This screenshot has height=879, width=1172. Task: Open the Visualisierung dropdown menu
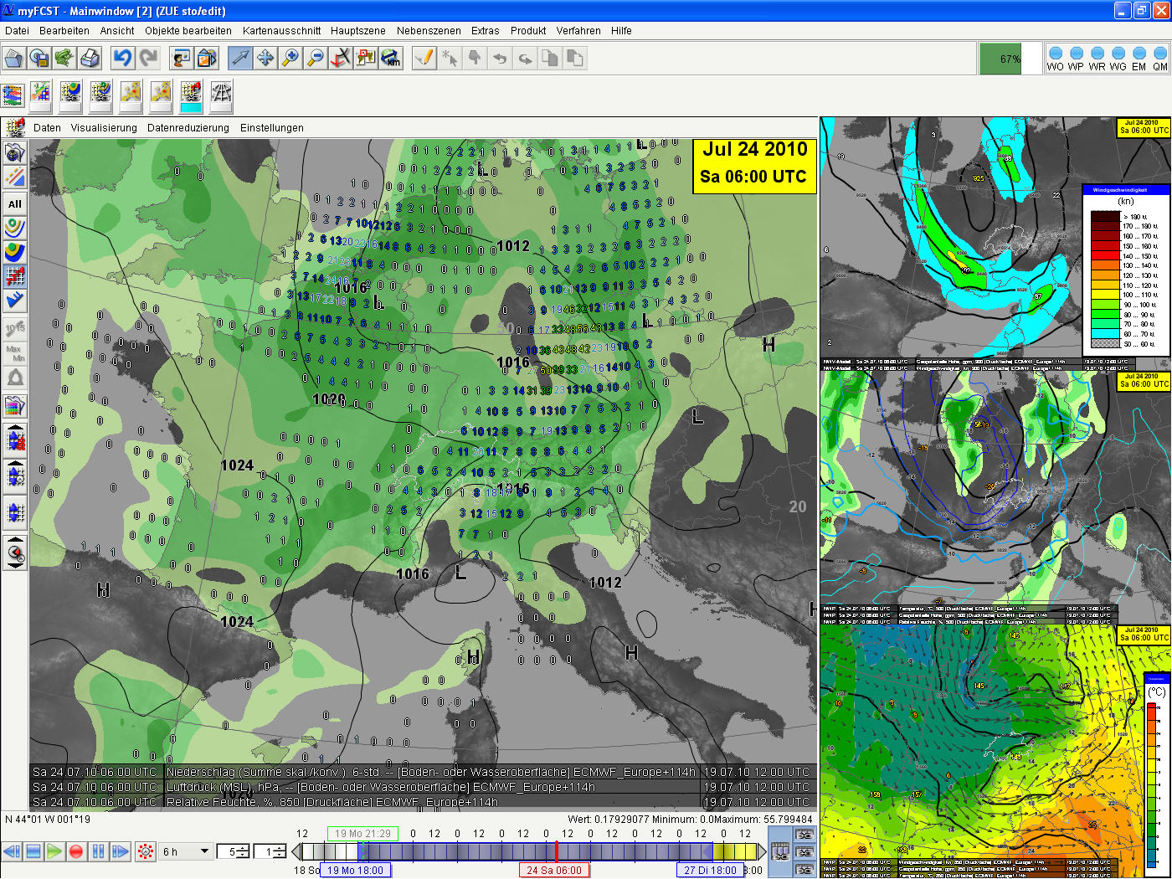104,128
